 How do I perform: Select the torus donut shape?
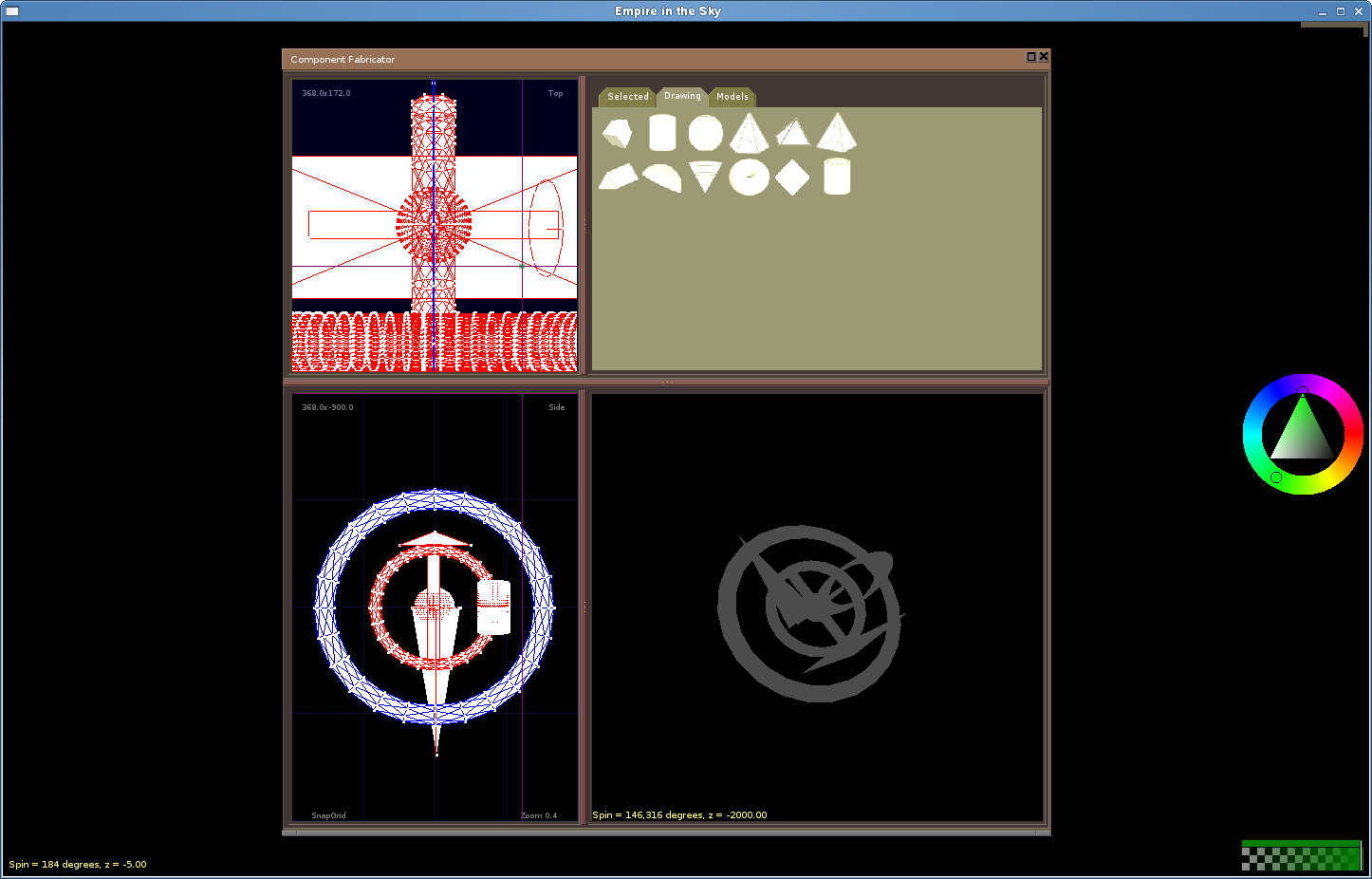pyautogui.click(x=749, y=177)
